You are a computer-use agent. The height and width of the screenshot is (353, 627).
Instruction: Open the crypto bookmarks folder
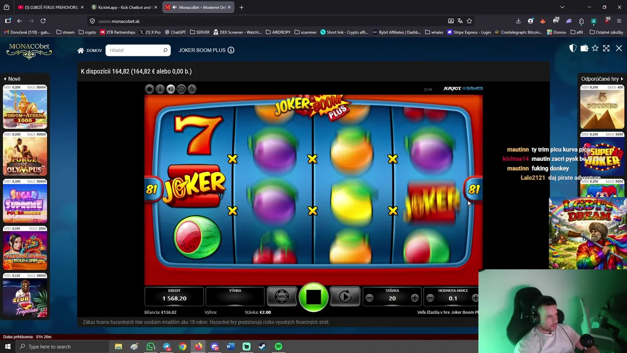(x=87, y=32)
